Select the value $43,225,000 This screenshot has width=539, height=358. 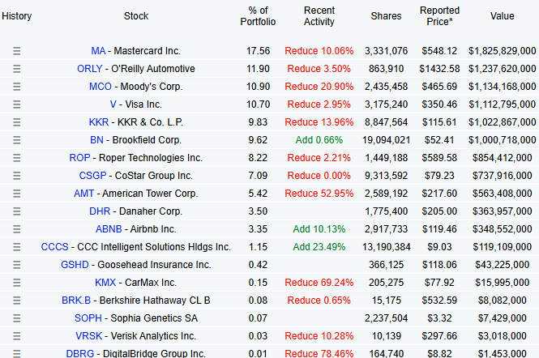pos(503,265)
